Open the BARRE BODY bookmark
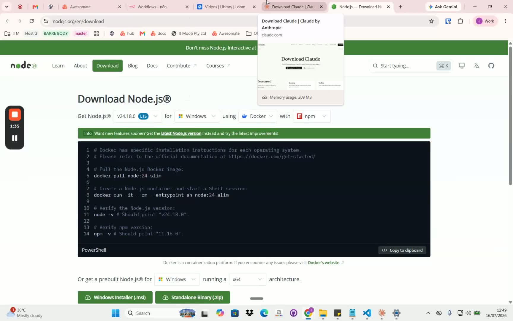 56,33
